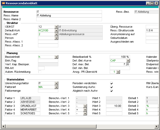Open the Default-KoA dropdown
The height and width of the screenshot is (130, 160).
pos(56,30)
